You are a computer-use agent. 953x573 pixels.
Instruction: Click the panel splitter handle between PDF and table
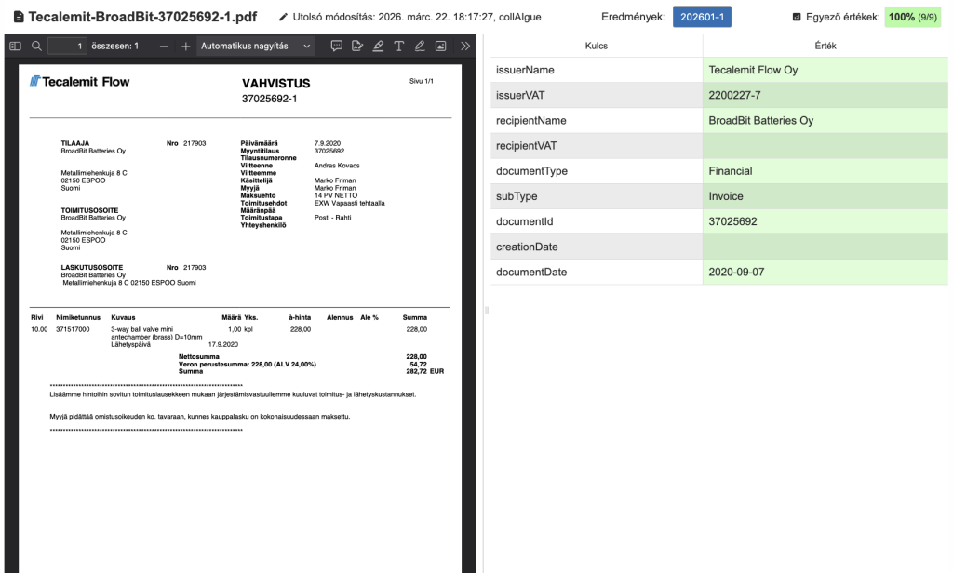click(x=486, y=311)
